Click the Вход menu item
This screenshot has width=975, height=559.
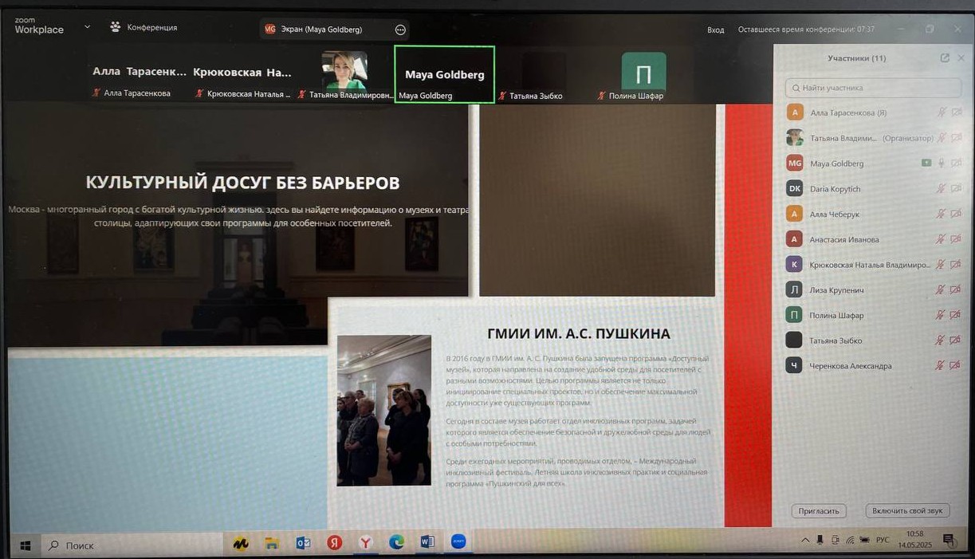(x=715, y=30)
